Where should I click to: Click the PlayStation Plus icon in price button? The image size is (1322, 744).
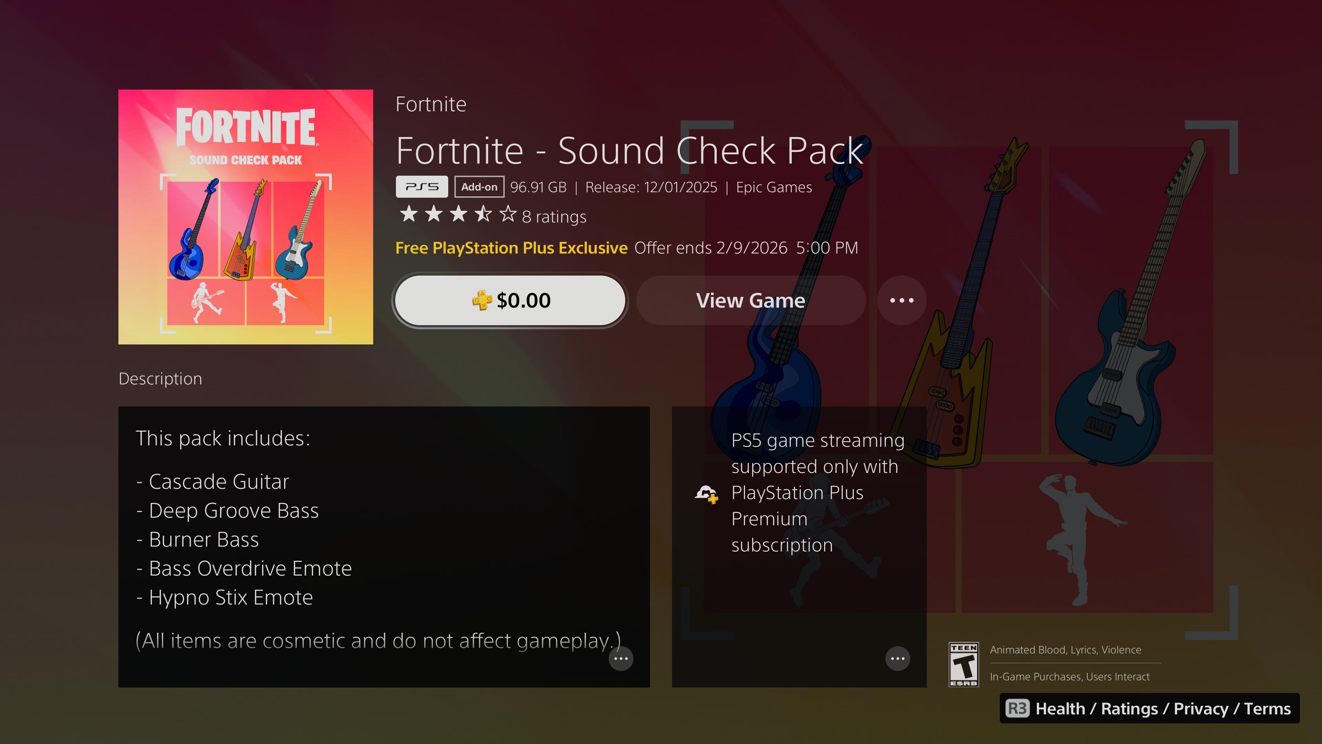point(482,300)
